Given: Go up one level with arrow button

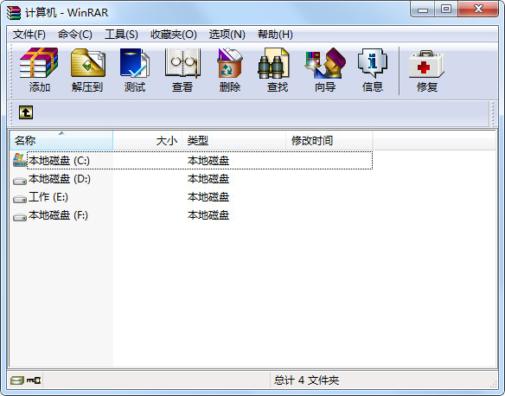Looking at the screenshot, I should pyautogui.click(x=26, y=112).
